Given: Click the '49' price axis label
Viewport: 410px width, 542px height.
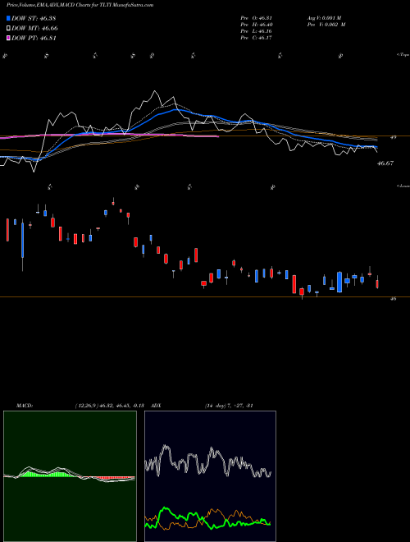Looking at the screenshot, I should pos(393,137).
